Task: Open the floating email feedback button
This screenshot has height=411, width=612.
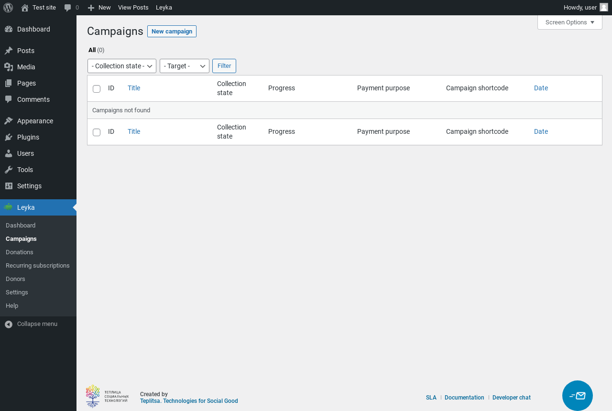Action: (578, 396)
